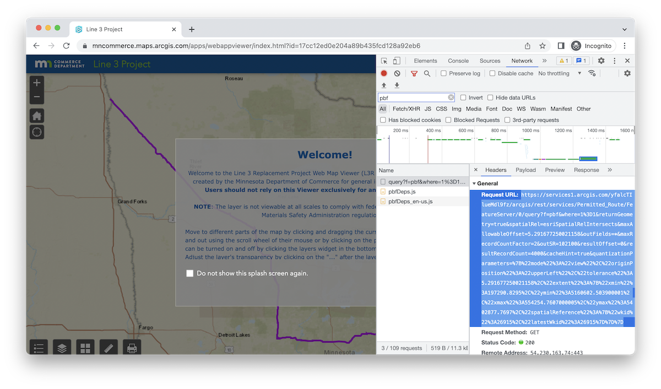Stop recording network log
Image resolution: width=661 pixels, height=389 pixels.
tap(384, 73)
